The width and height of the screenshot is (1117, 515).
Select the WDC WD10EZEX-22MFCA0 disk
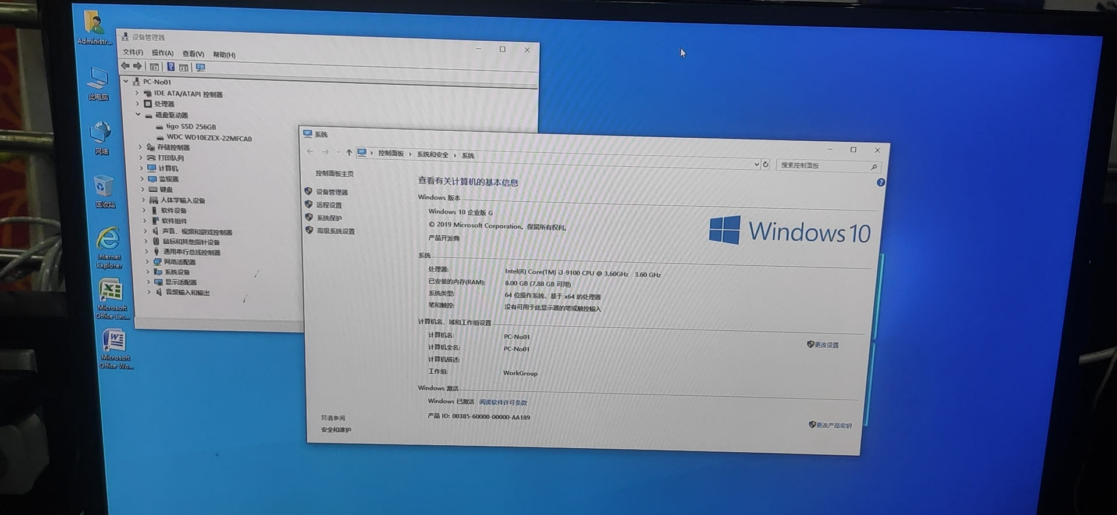[x=209, y=138]
